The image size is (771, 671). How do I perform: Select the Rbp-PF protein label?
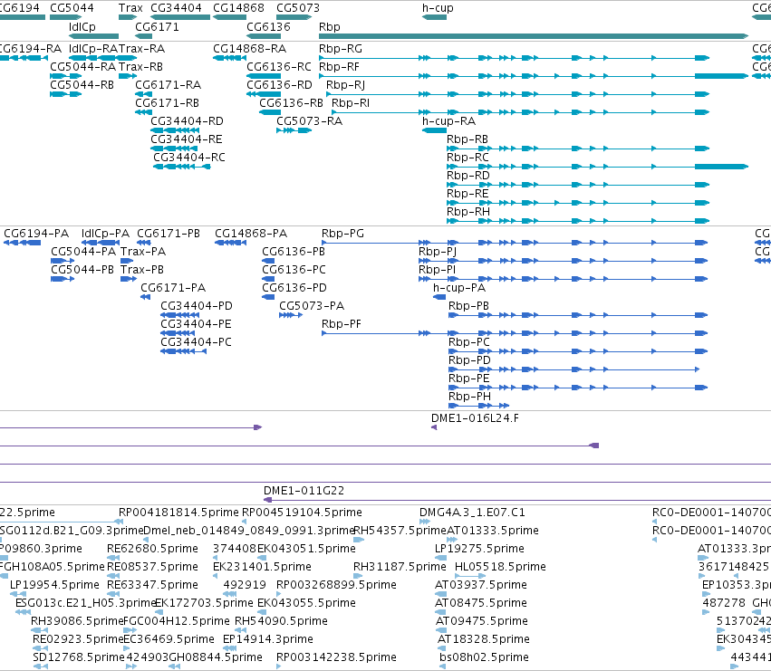[342, 324]
